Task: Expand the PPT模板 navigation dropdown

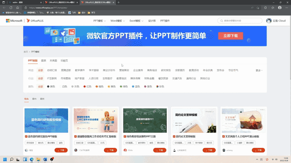Action: [100, 21]
